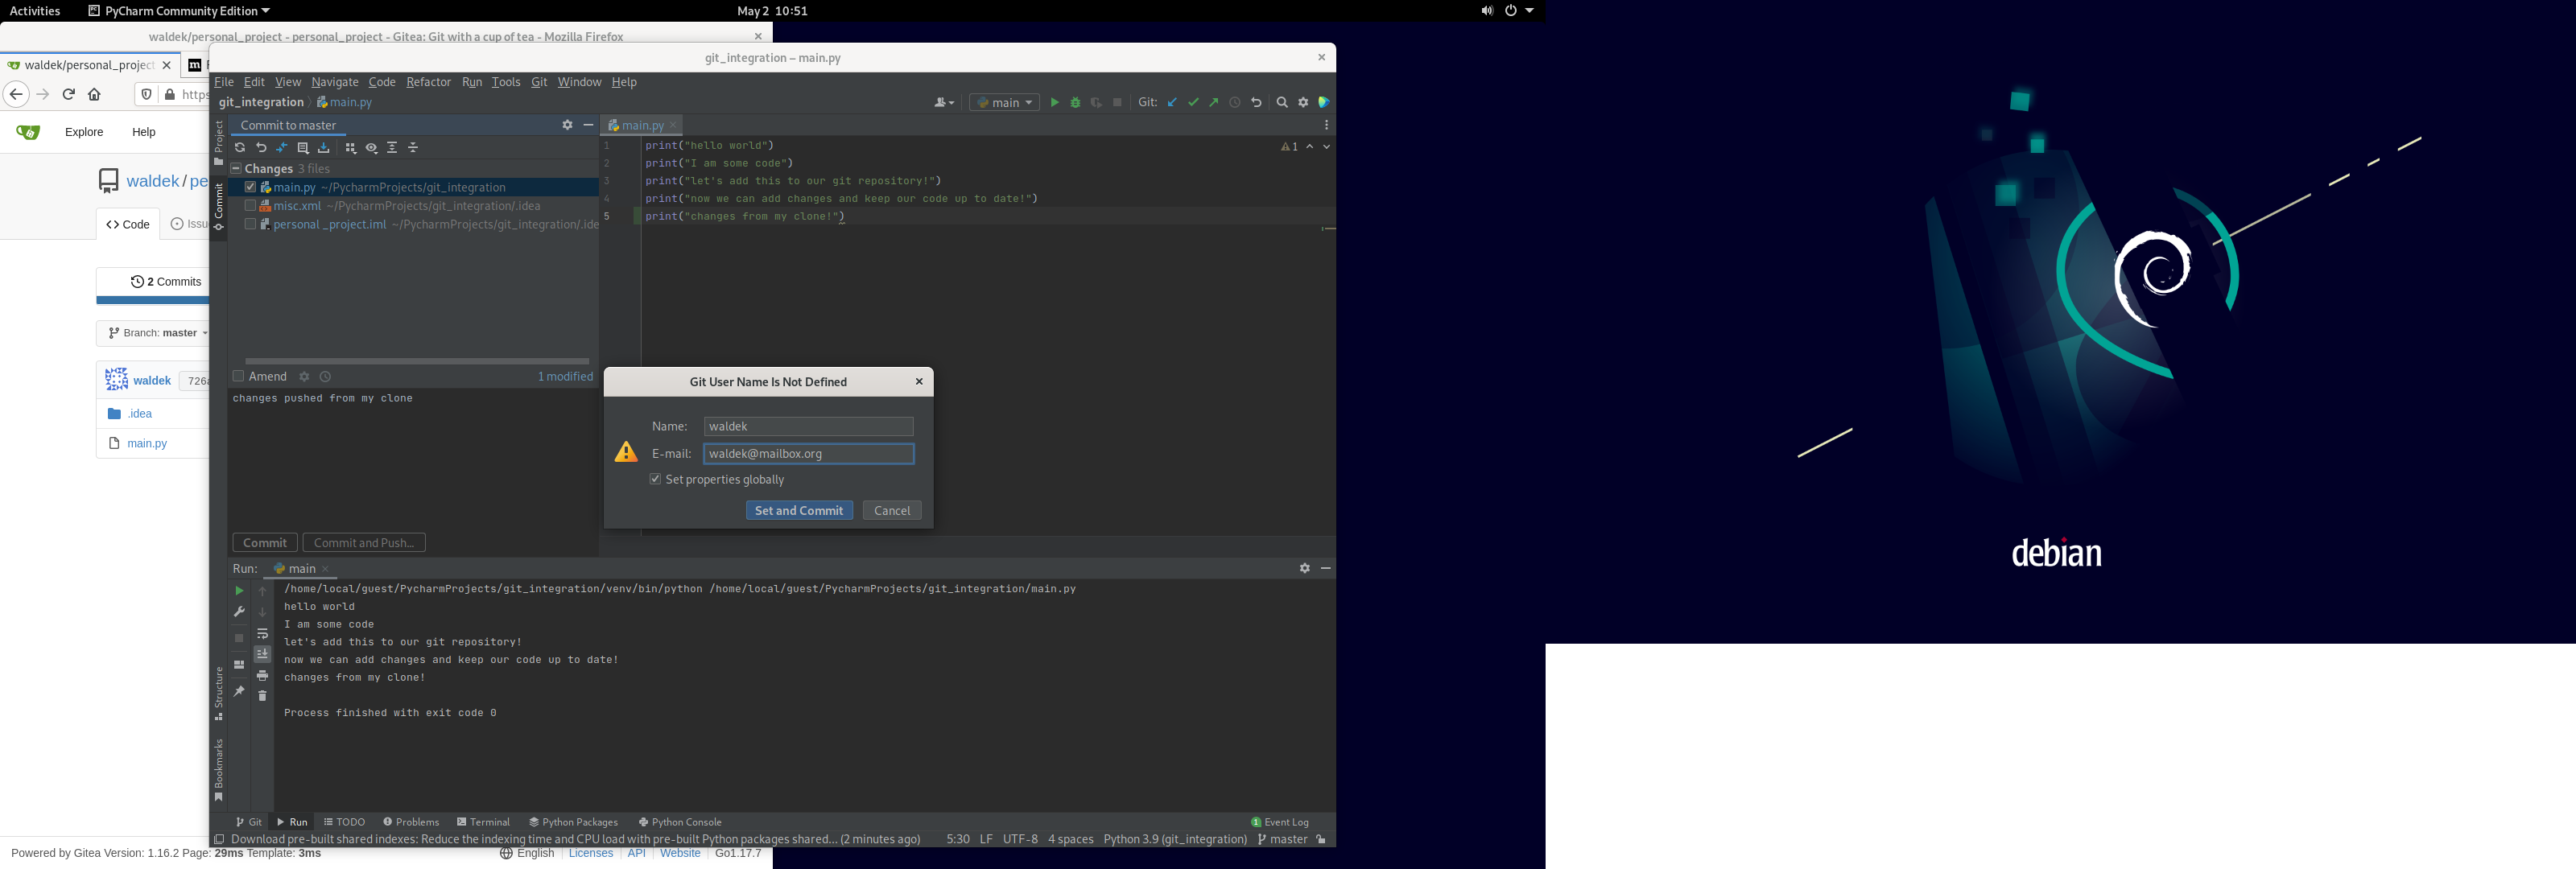Click the green Run 'main' button in toolbar

point(1054,103)
